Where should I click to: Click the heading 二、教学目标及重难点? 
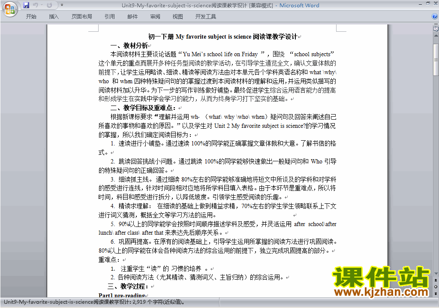[x=143, y=108]
